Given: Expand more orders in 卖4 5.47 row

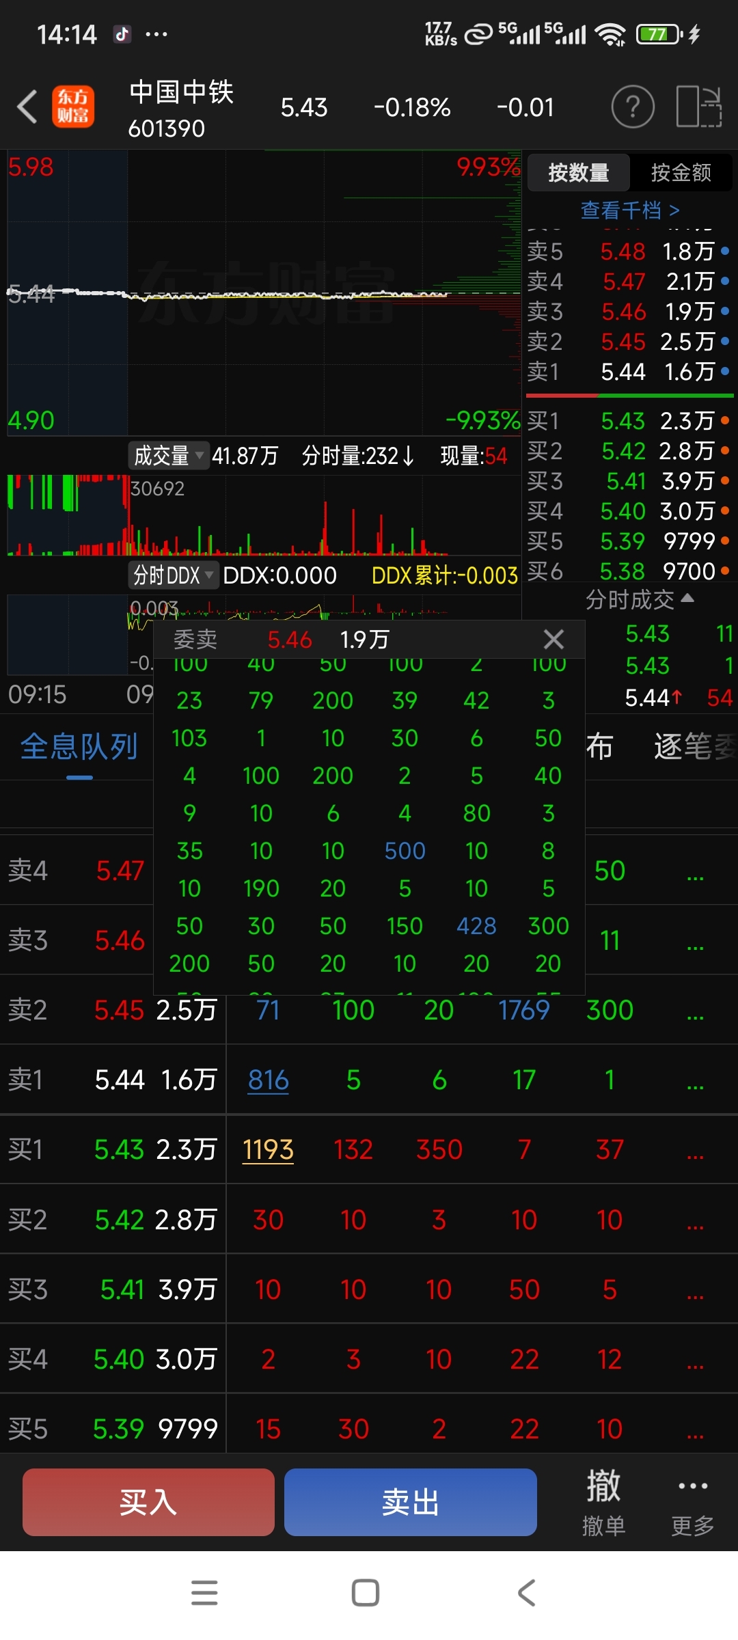Looking at the screenshot, I should (x=695, y=876).
